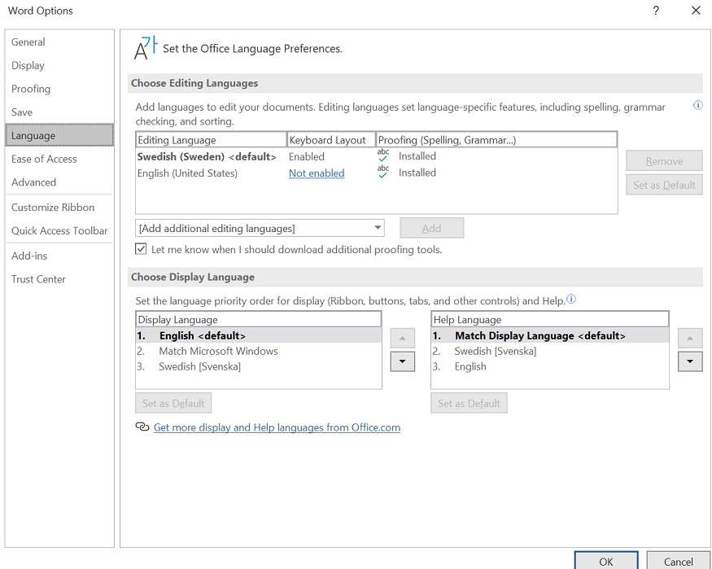Move help language up with arrow button
This screenshot has width=712, height=569.
[x=690, y=339]
